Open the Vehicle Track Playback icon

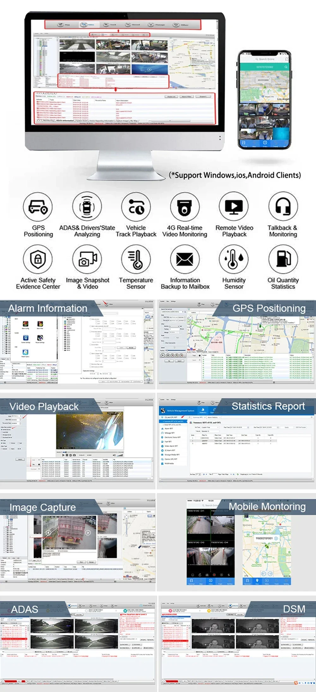pyautogui.click(x=136, y=207)
